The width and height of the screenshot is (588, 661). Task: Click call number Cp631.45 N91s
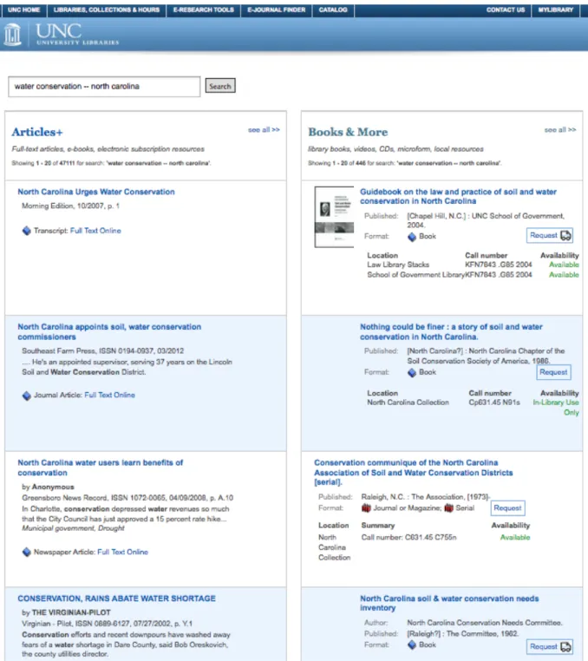[494, 402]
